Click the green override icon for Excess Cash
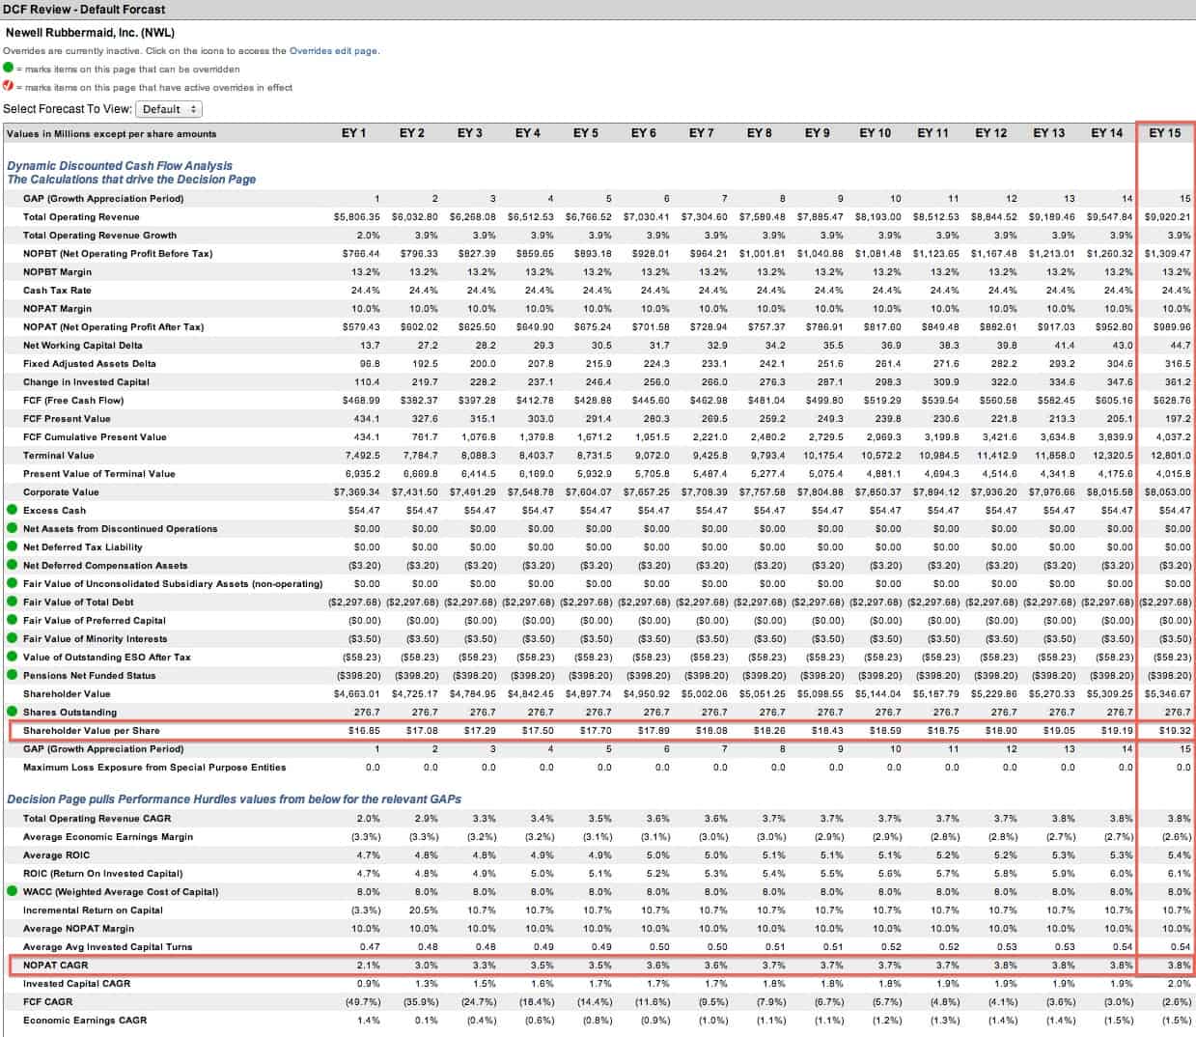Image resolution: width=1196 pixels, height=1037 pixels. [12, 510]
